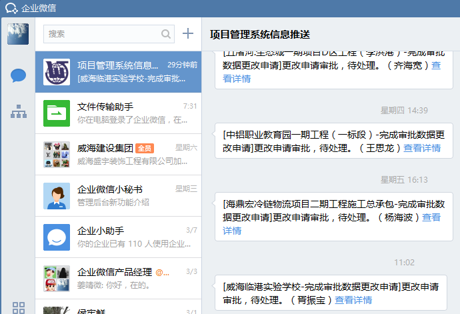Click the 海鼎宏冷链物流项目 message bubble
Viewport: 460px width, 314px height.
click(334, 217)
